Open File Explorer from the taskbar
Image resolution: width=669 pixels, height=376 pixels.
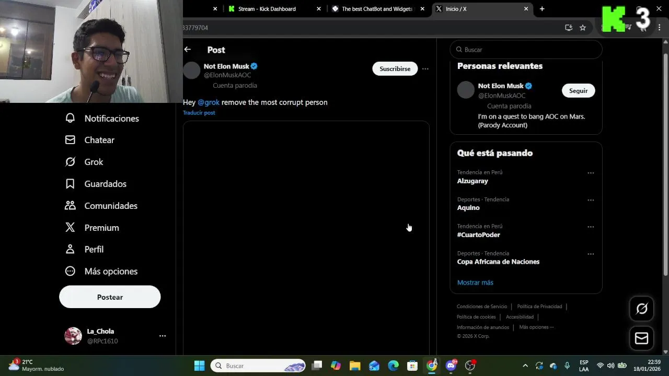pyautogui.click(x=355, y=366)
